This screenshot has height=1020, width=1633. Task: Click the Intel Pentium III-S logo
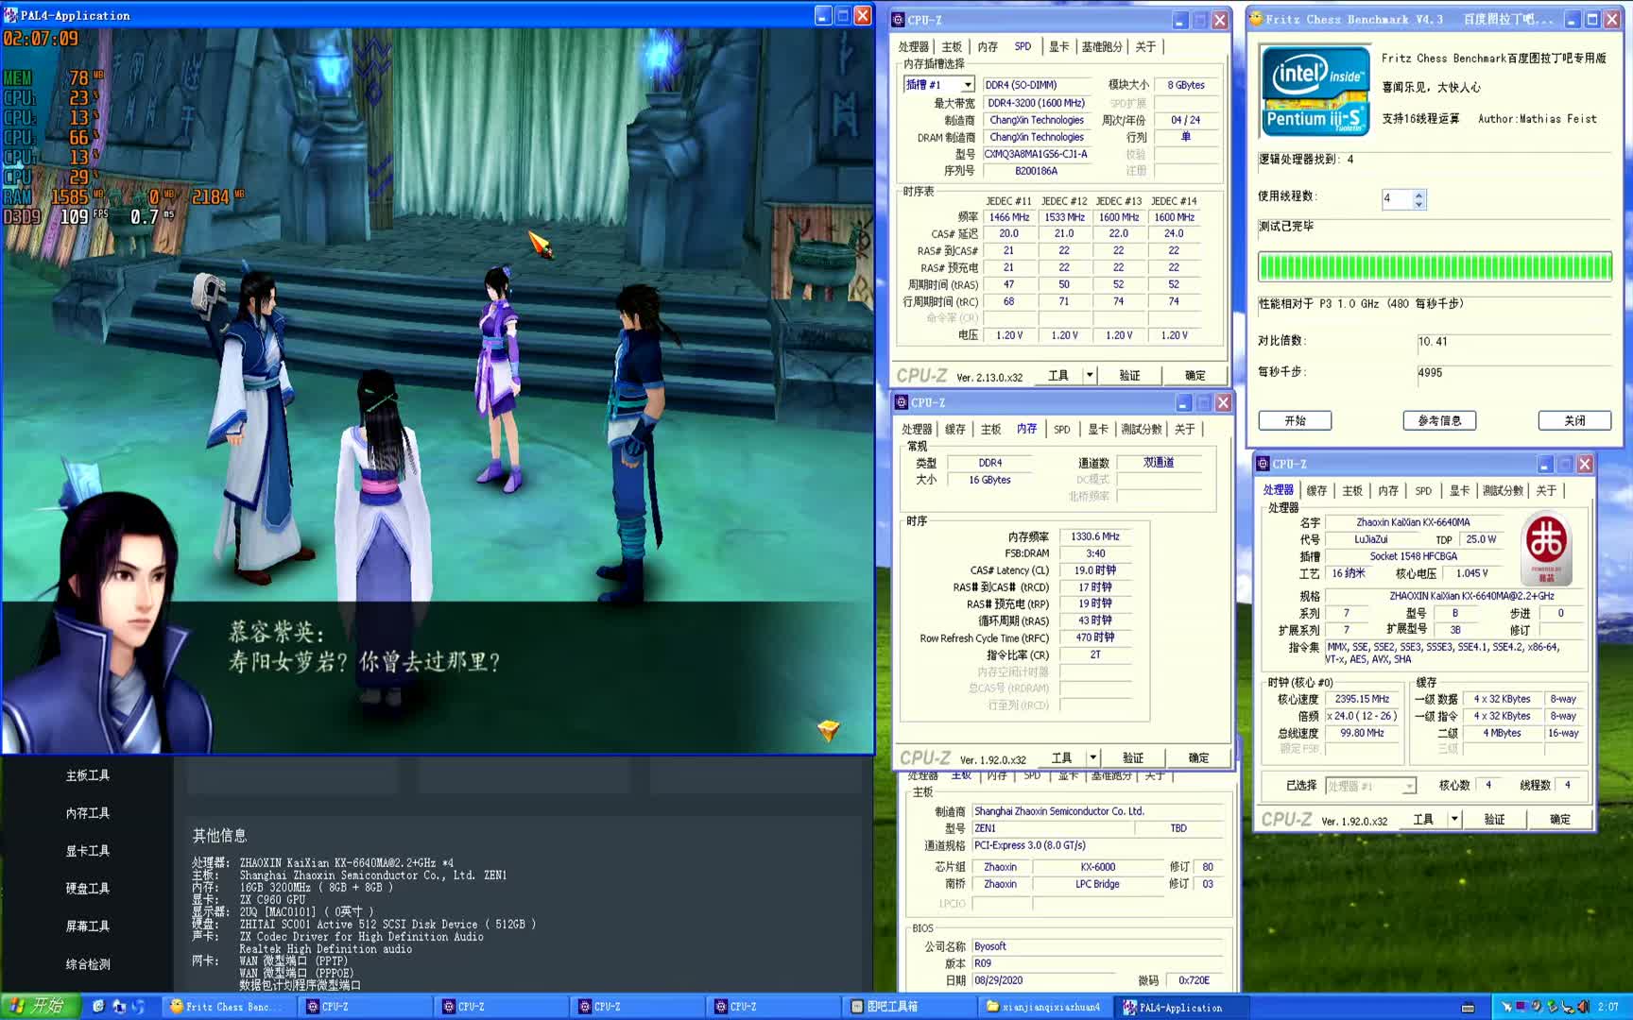1315,92
